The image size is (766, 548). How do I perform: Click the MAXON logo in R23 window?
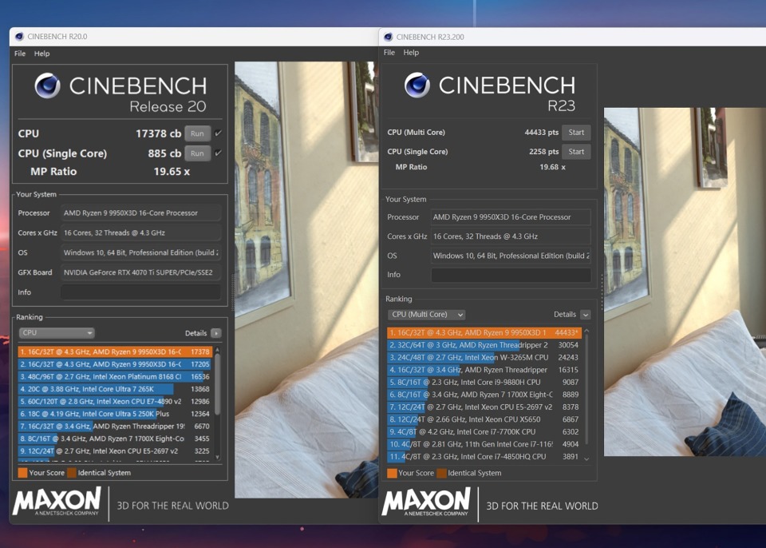[x=426, y=502]
